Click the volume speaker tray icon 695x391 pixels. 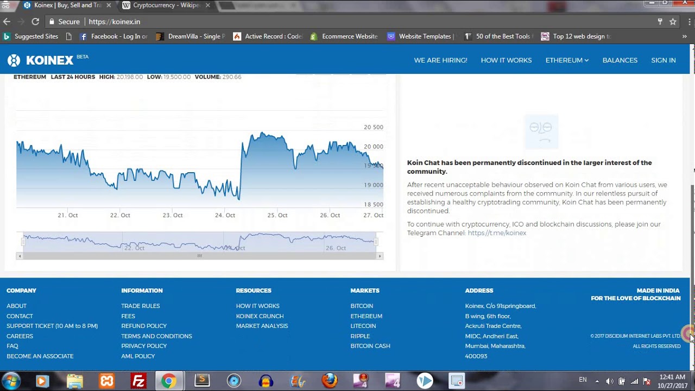point(609,381)
